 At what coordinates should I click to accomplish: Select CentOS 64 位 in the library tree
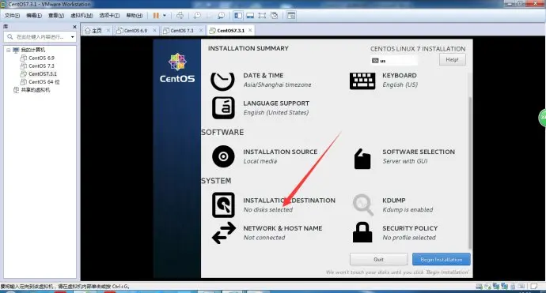pyautogui.click(x=44, y=82)
